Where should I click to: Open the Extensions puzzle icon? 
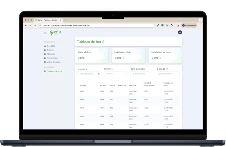point(171,26)
